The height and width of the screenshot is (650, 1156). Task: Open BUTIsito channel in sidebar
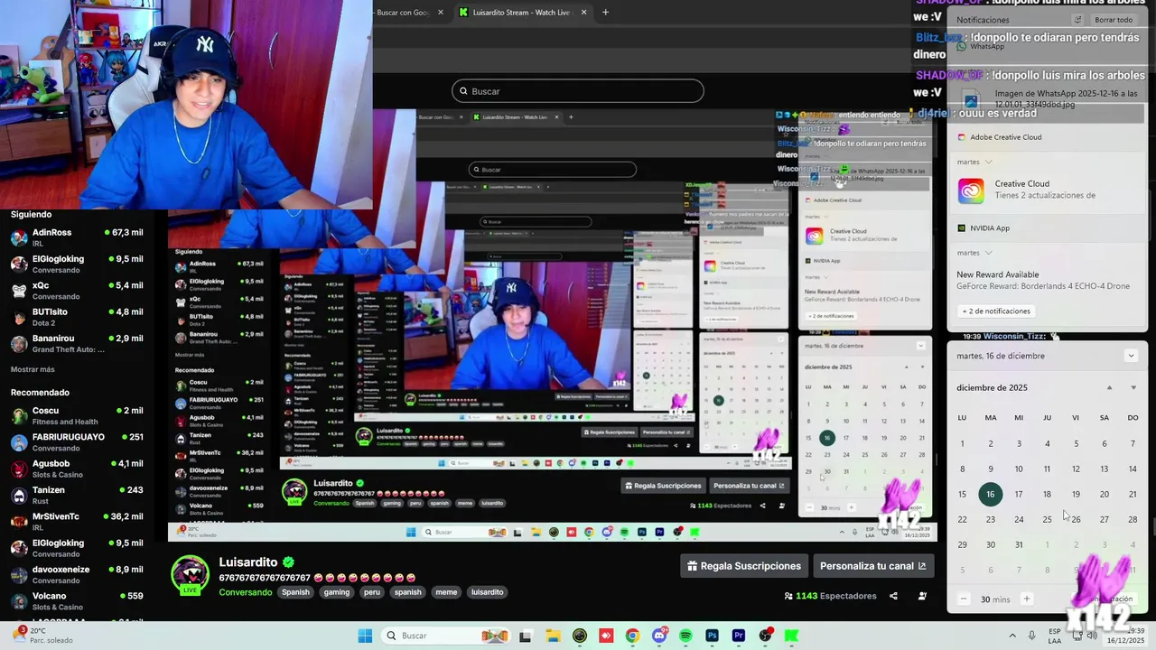(x=77, y=317)
